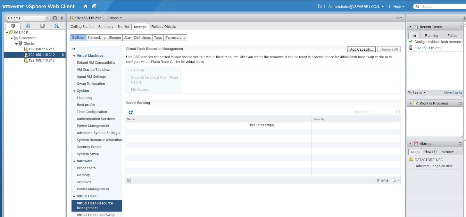This screenshot has width=466, height=217.
Task: Open the export list icon
Action: [396, 181]
